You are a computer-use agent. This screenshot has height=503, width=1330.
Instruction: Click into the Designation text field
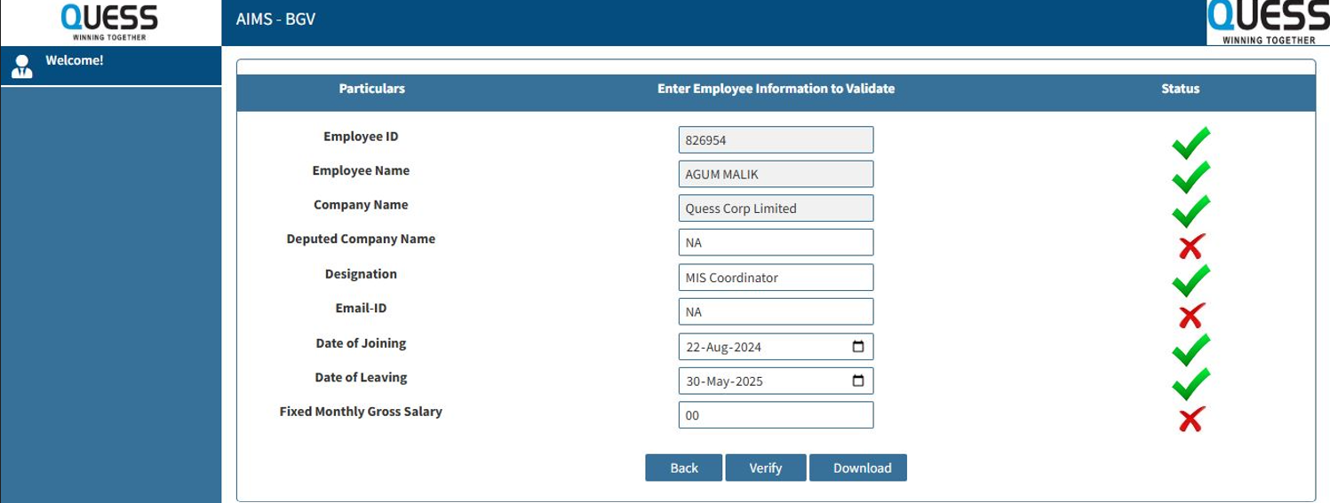775,278
